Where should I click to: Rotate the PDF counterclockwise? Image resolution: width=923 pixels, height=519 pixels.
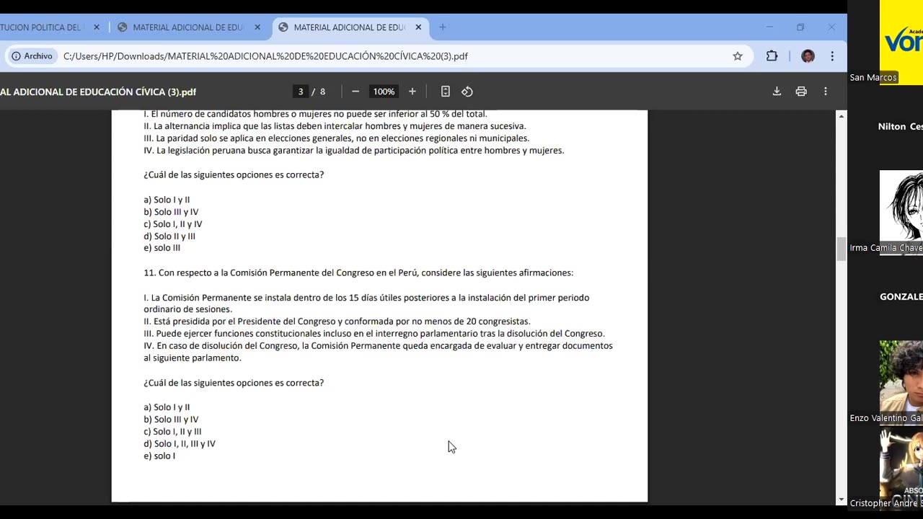467,92
